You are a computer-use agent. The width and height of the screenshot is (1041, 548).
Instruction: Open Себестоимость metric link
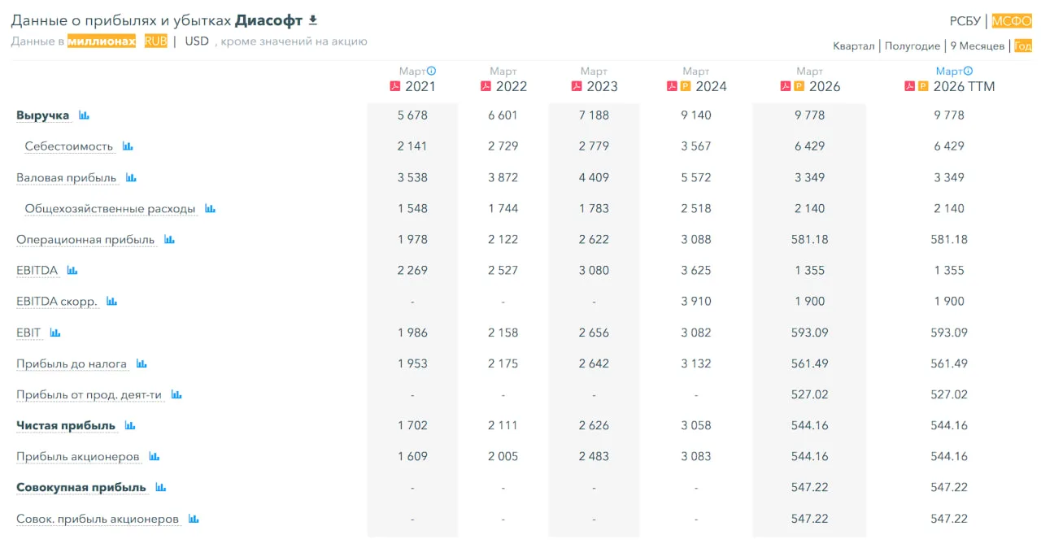(69, 146)
